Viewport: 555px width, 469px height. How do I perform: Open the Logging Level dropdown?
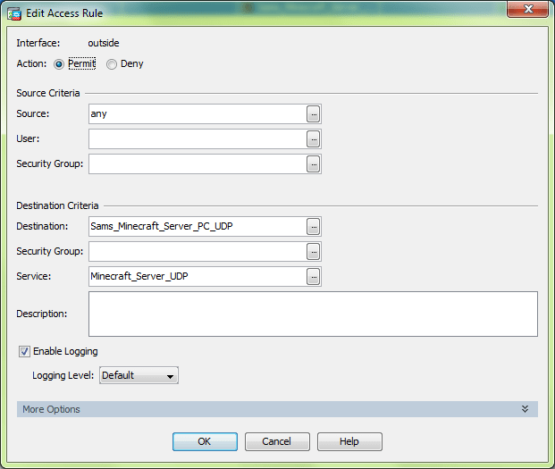tap(139, 376)
